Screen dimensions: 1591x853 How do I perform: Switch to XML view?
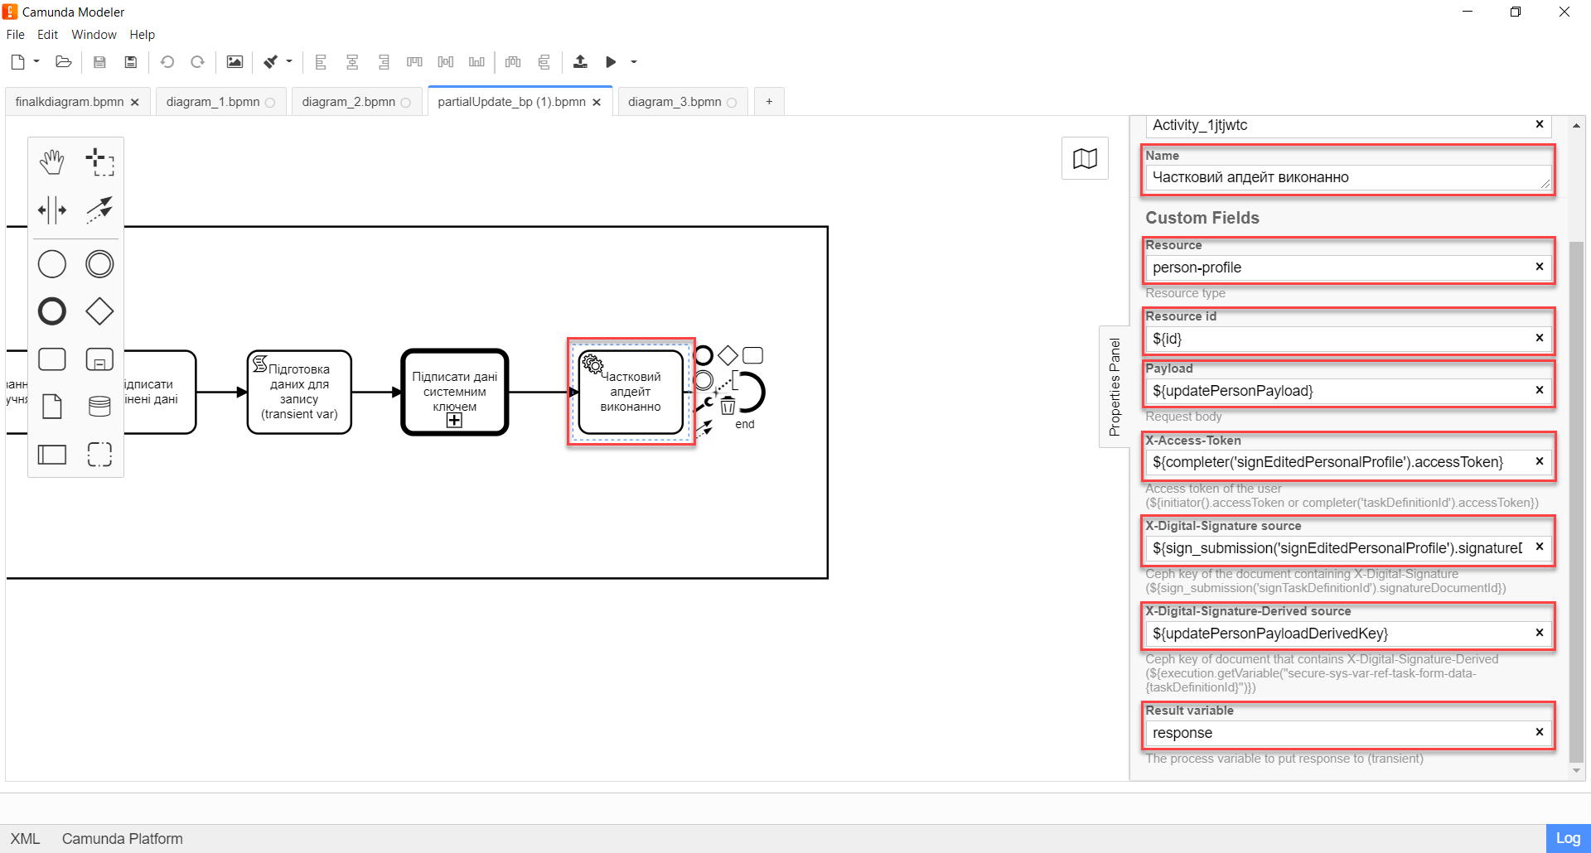click(25, 838)
